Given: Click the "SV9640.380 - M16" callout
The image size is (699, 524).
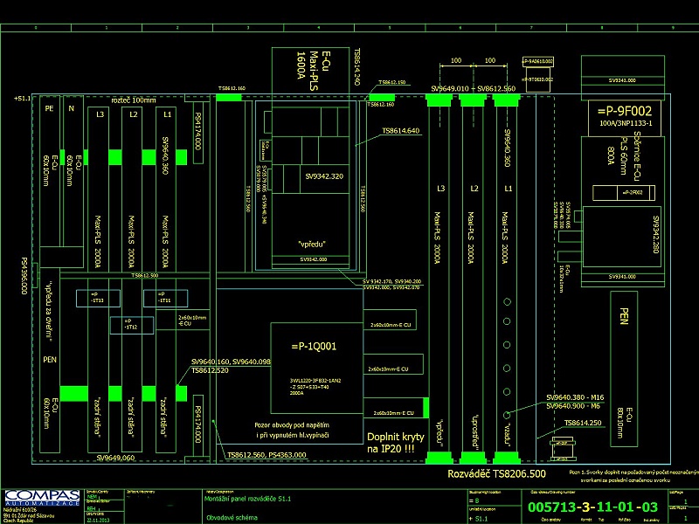Looking at the screenshot, I should pyautogui.click(x=575, y=397).
